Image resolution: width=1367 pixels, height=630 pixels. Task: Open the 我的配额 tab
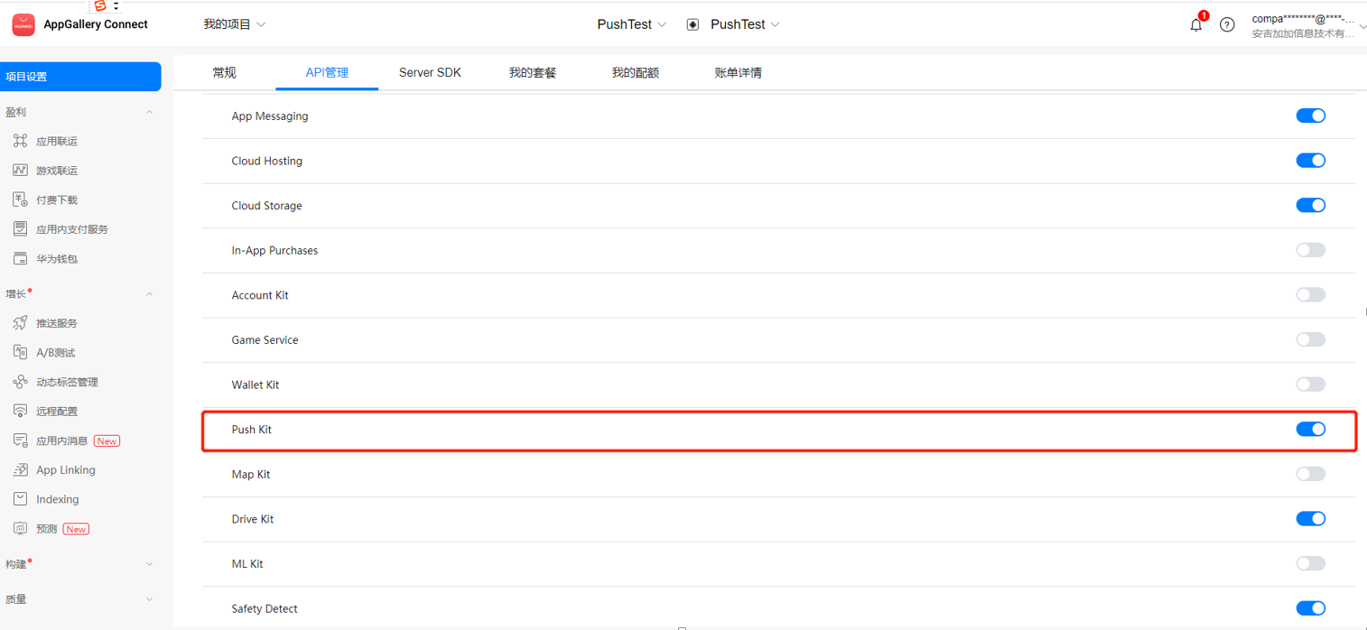[x=635, y=72]
